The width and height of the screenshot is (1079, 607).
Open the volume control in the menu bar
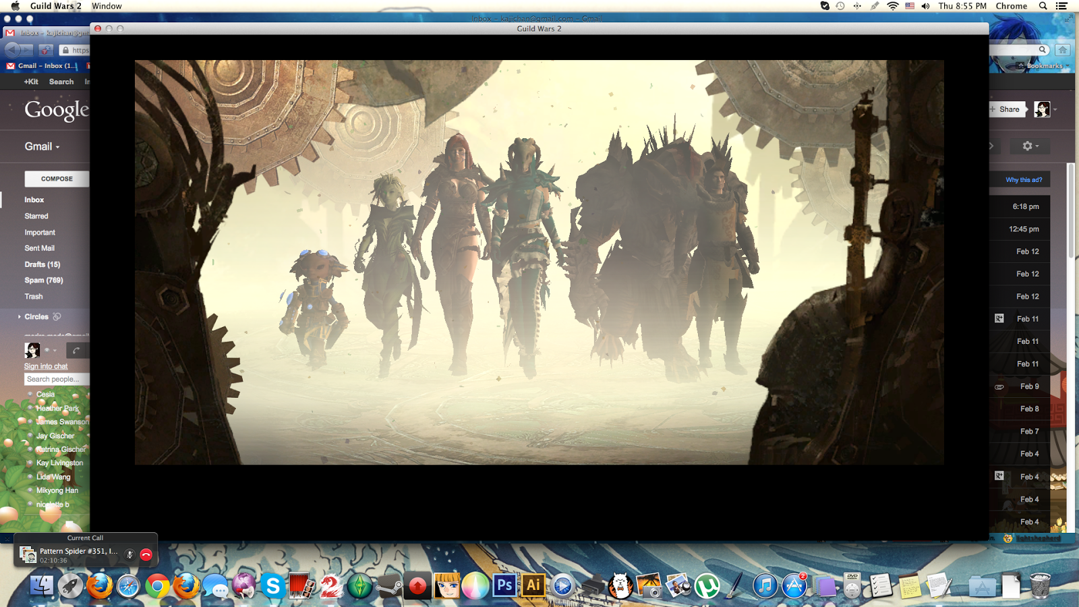tap(925, 6)
